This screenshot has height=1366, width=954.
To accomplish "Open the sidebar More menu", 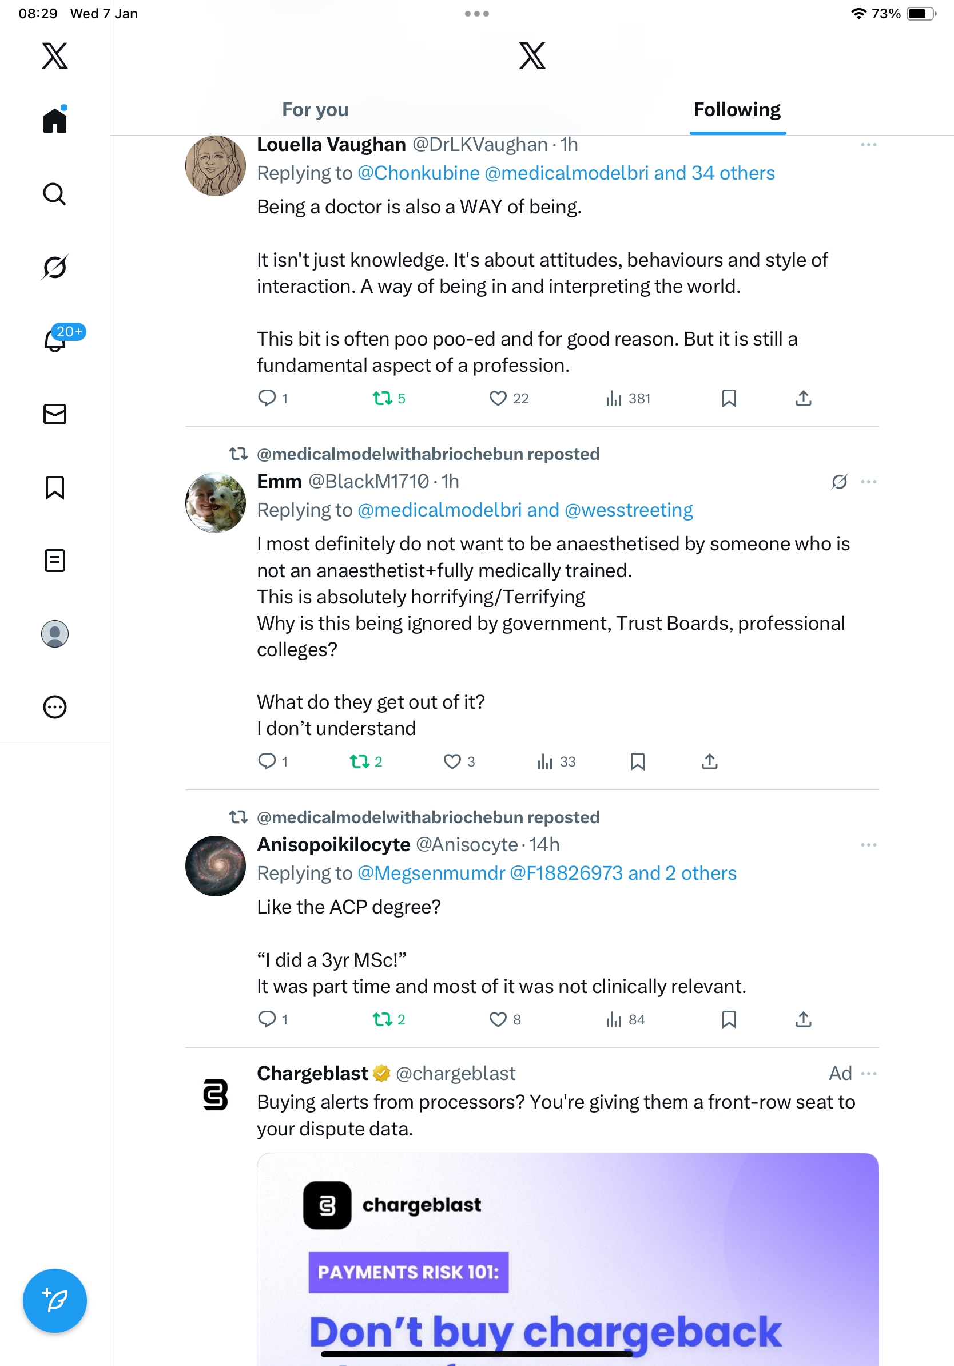I will click(55, 707).
